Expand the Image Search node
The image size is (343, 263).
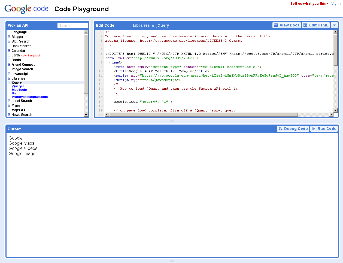pyautogui.click(x=9, y=69)
